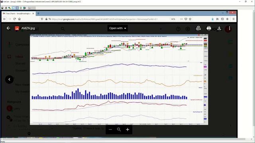This screenshot has height=143, width=255.
Task: Open the Firefox account icon
Action: 228,19
